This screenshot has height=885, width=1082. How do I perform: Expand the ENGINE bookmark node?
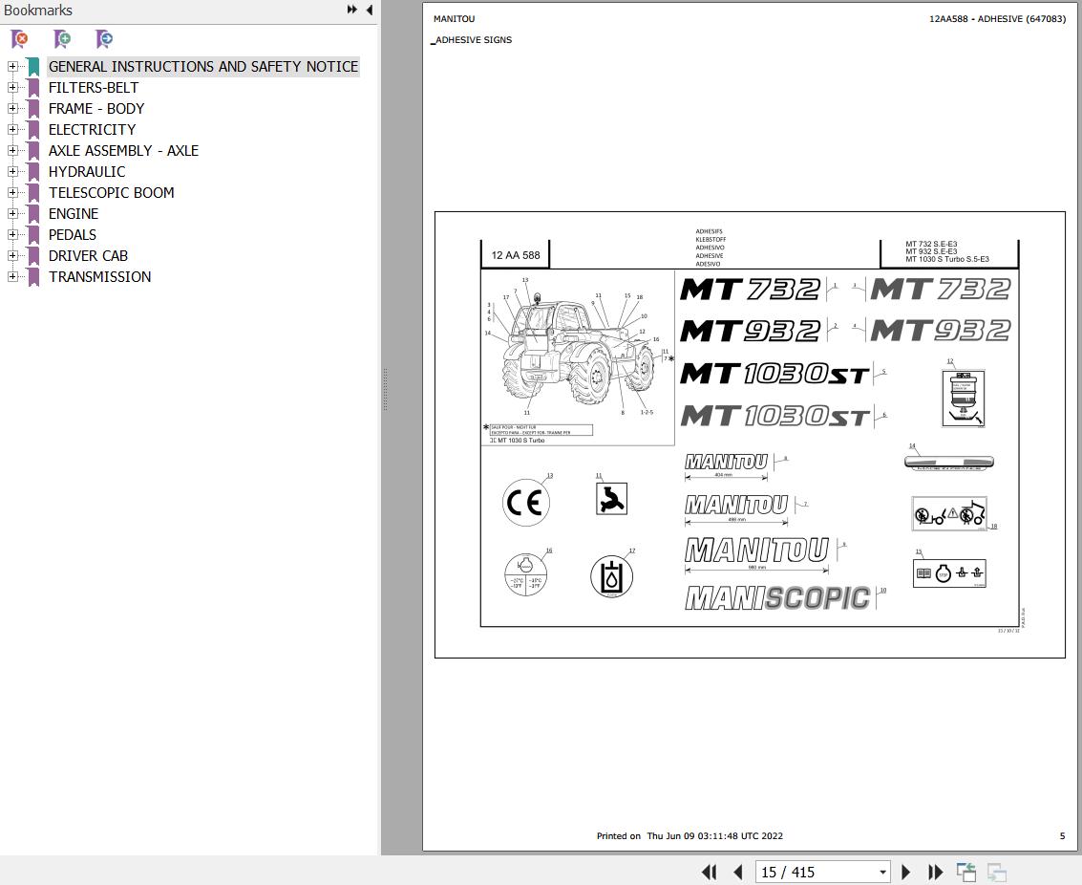(12, 213)
